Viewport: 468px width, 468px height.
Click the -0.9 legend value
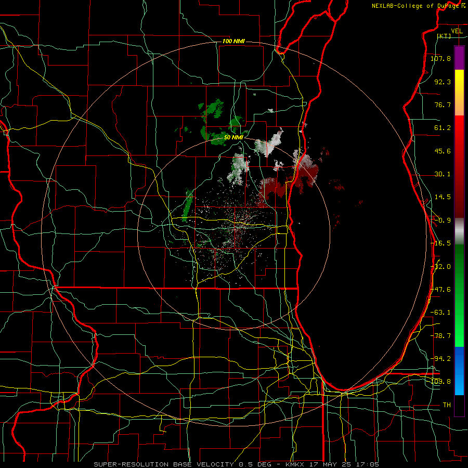(443, 220)
